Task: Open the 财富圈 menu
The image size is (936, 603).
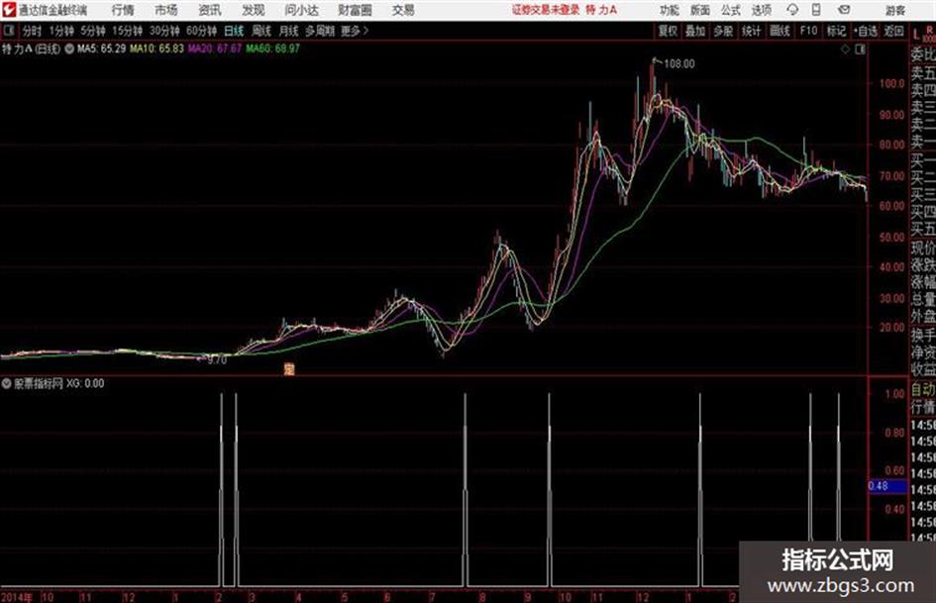Action: [356, 10]
